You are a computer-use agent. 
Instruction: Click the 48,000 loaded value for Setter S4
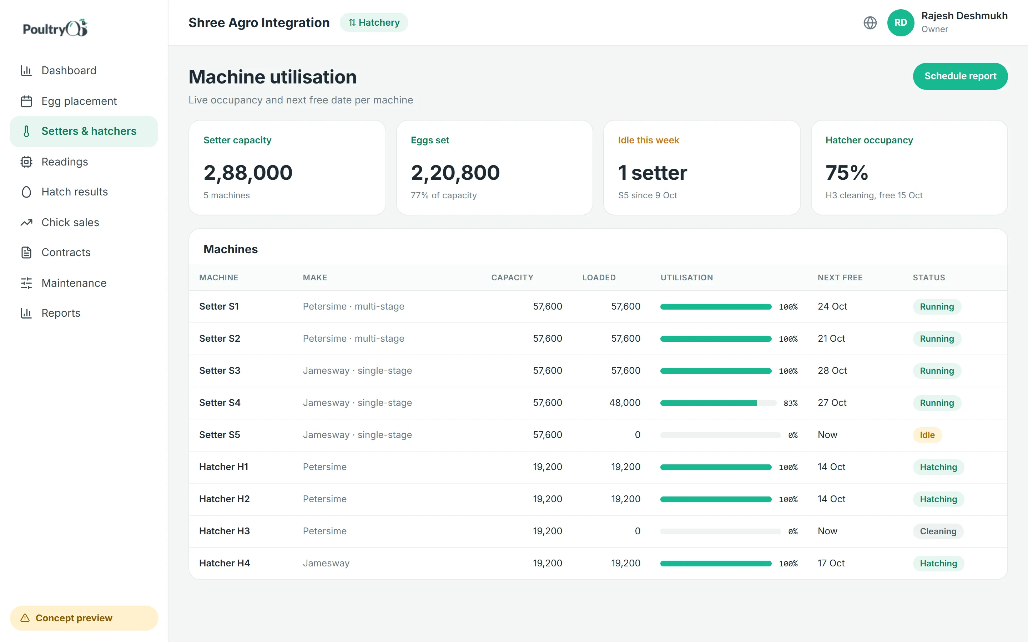point(624,403)
